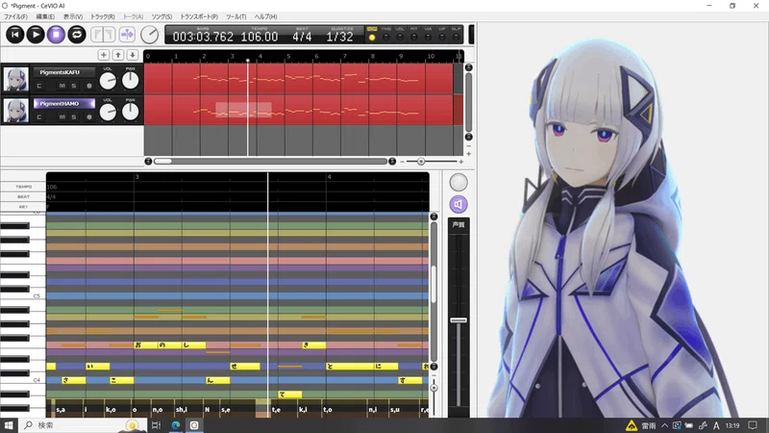Start playback with the play button
This screenshot has height=433, width=769.
tap(36, 35)
